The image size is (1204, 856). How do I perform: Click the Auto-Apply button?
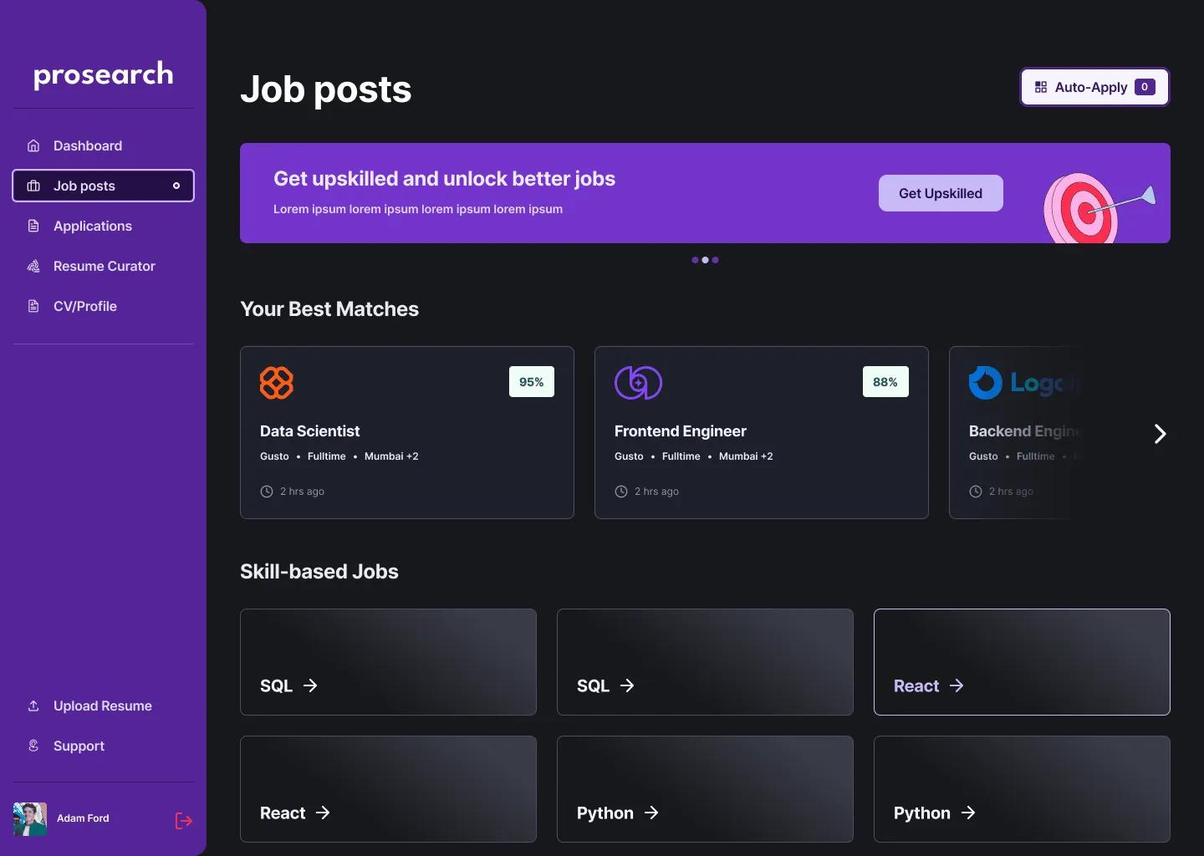coord(1094,87)
